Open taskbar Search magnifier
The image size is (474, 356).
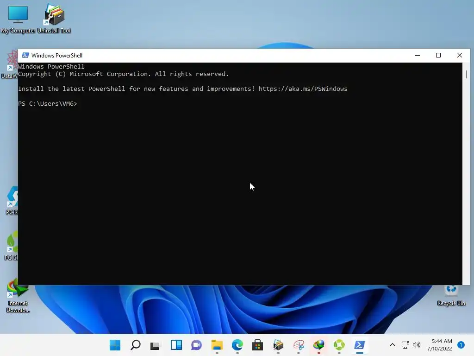tap(135, 345)
